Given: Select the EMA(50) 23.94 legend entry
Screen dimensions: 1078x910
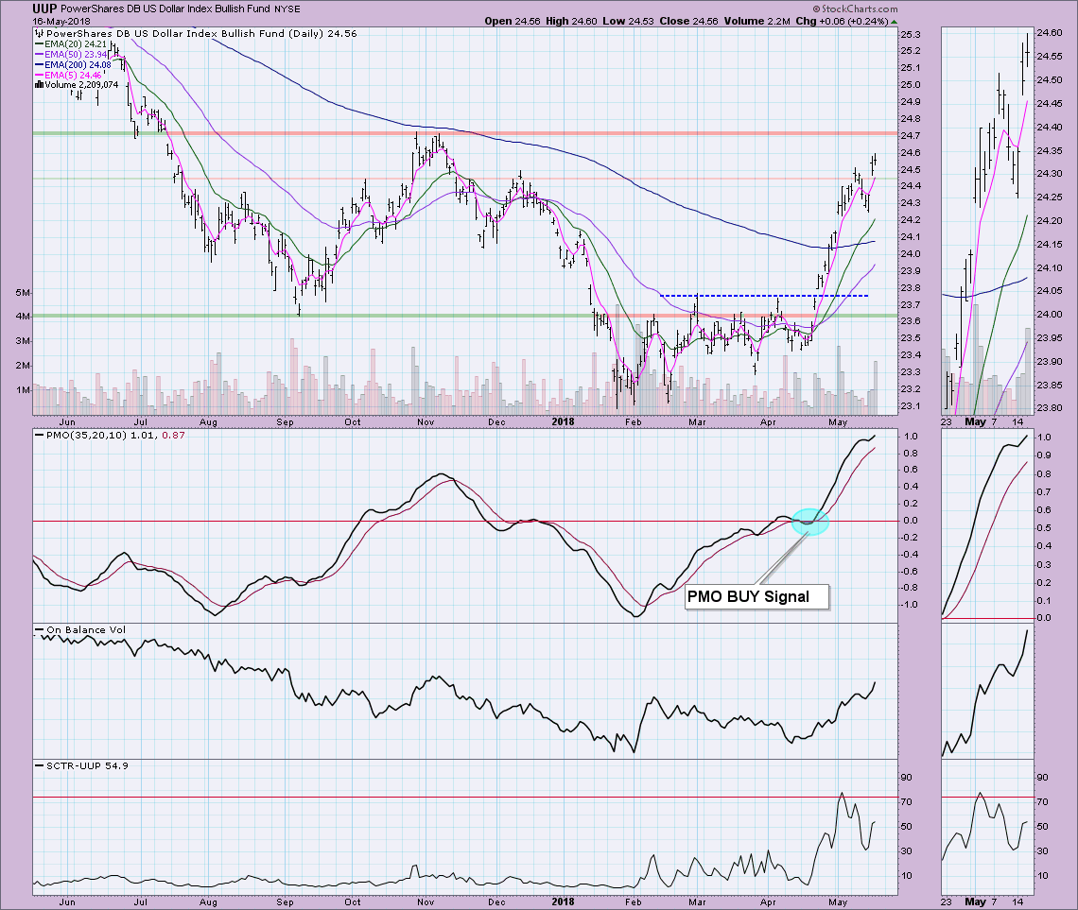Looking at the screenshot, I should tap(72, 54).
